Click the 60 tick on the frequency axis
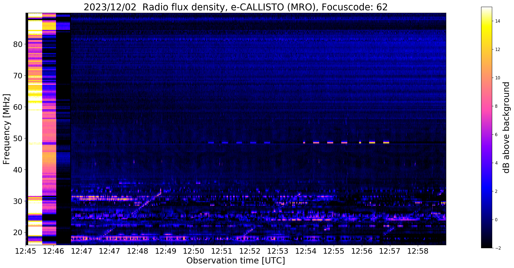 pos(18,107)
